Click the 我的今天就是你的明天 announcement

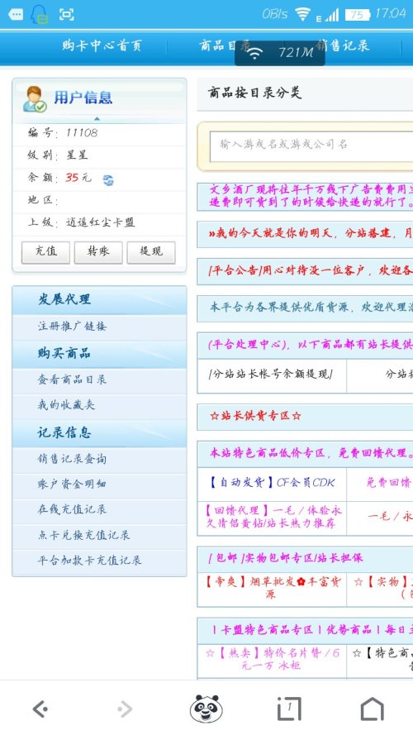click(311, 233)
